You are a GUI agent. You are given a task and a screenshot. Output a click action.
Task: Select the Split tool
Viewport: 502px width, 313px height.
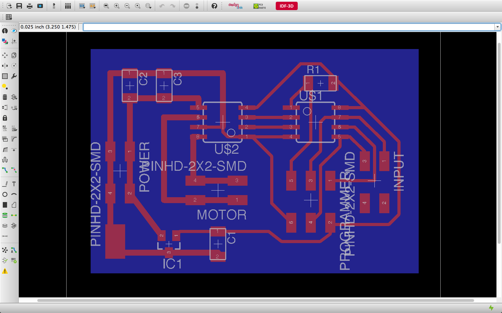coord(5,149)
